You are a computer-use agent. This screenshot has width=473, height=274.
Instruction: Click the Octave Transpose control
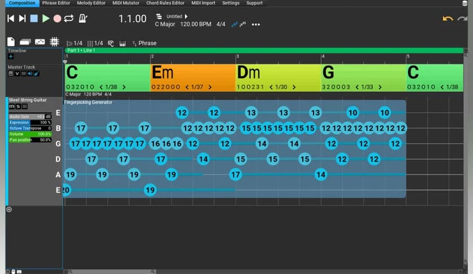30,129
